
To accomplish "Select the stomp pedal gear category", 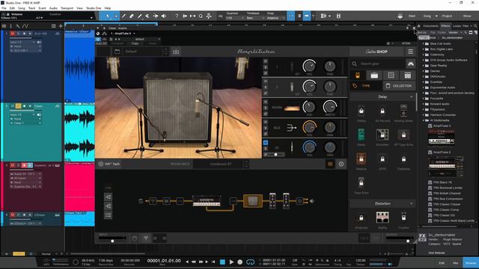I will click(x=358, y=75).
